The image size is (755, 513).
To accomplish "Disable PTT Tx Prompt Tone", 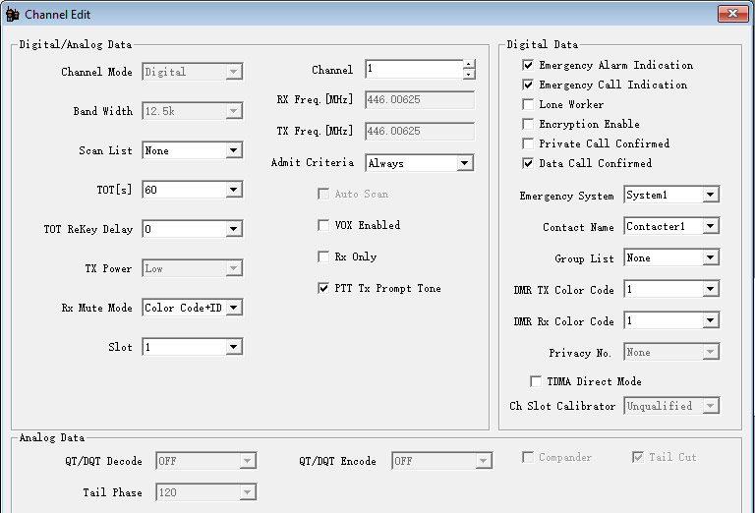I will 323,289.
